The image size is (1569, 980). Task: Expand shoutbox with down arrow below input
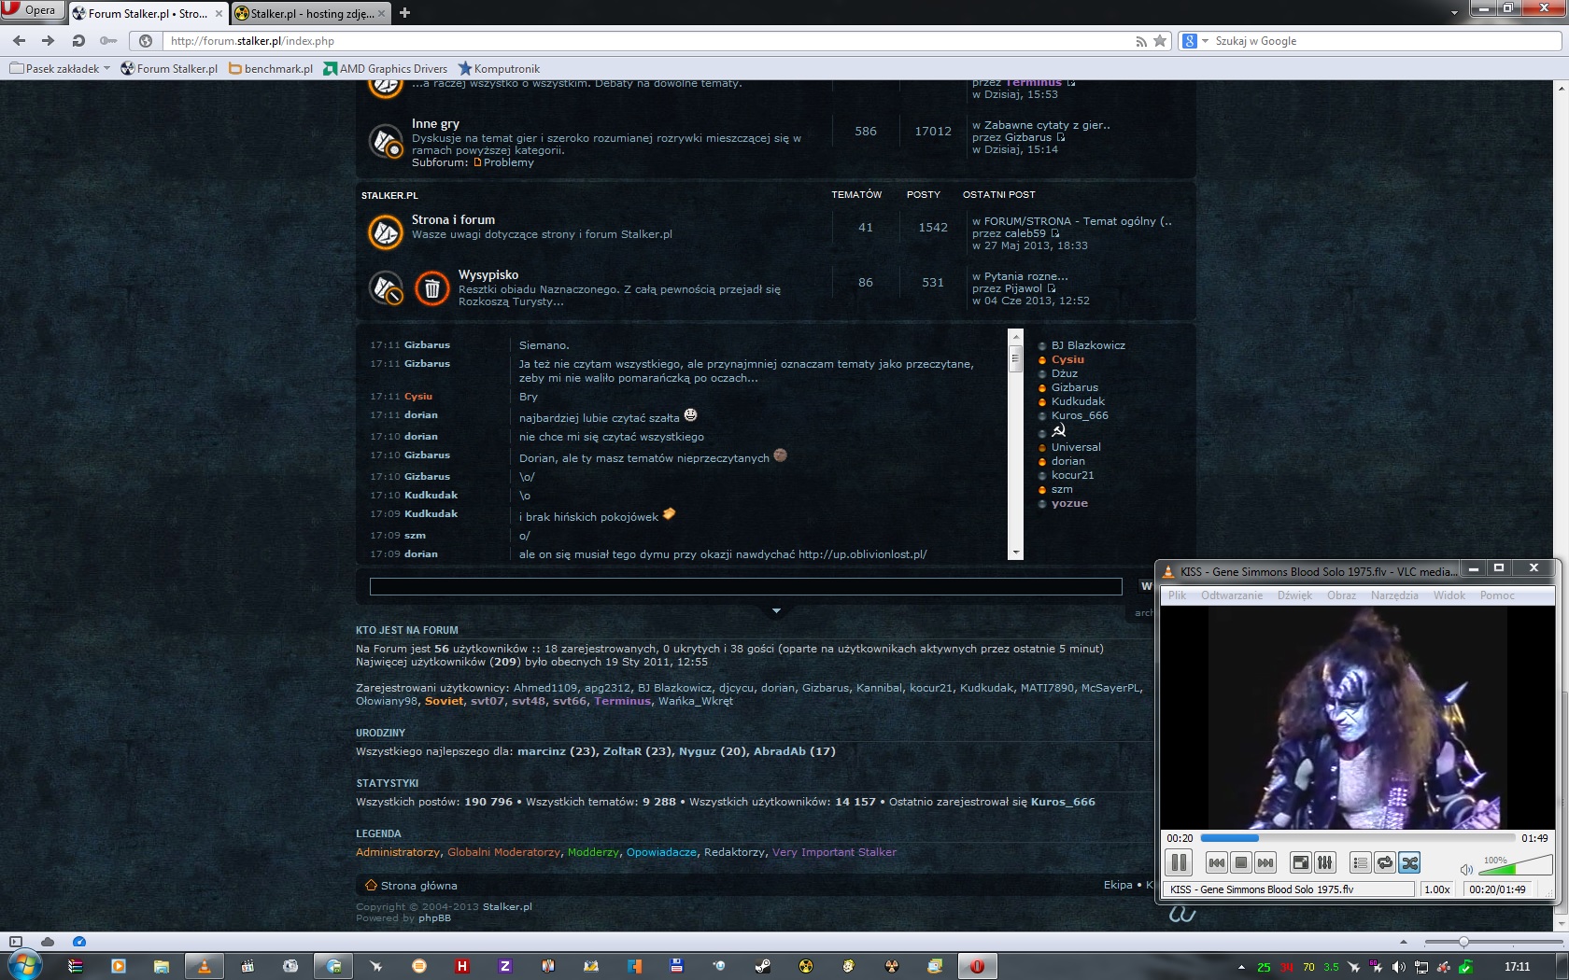pyautogui.click(x=776, y=611)
